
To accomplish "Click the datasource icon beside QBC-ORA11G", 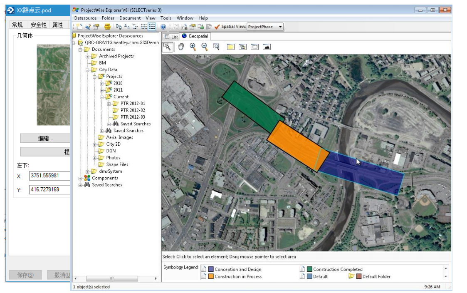I will click(x=80, y=42).
